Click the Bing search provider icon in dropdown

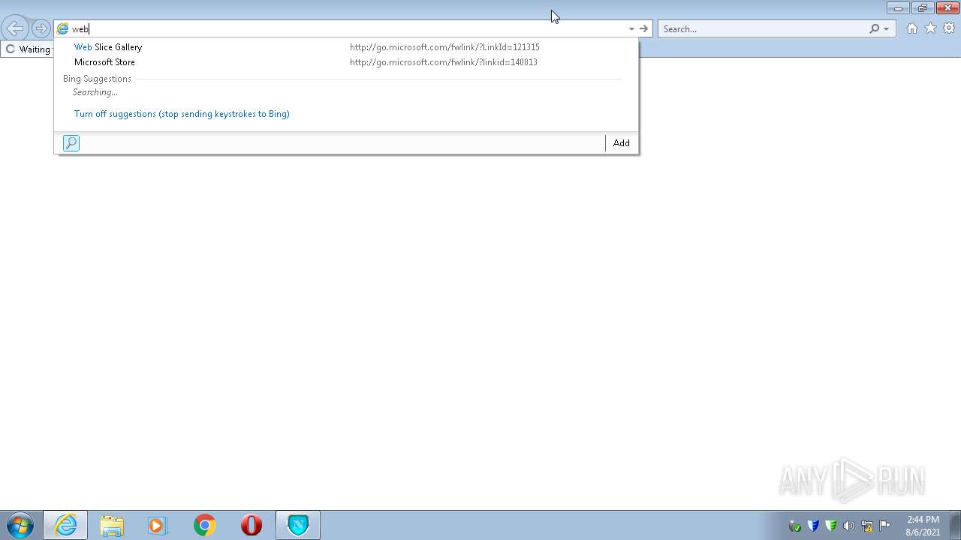tap(71, 143)
